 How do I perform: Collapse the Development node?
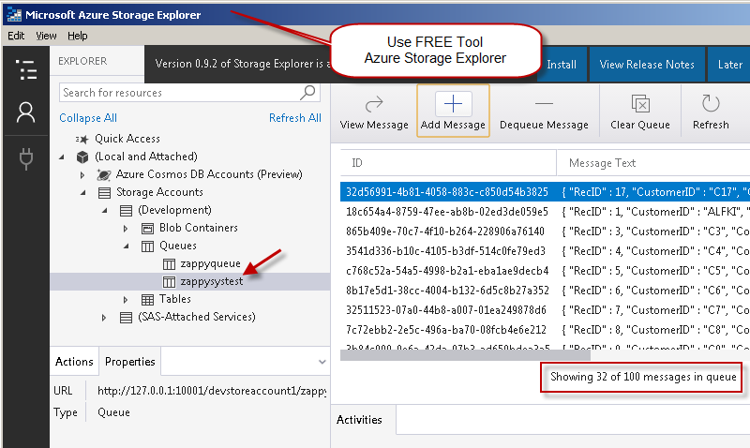tap(105, 210)
